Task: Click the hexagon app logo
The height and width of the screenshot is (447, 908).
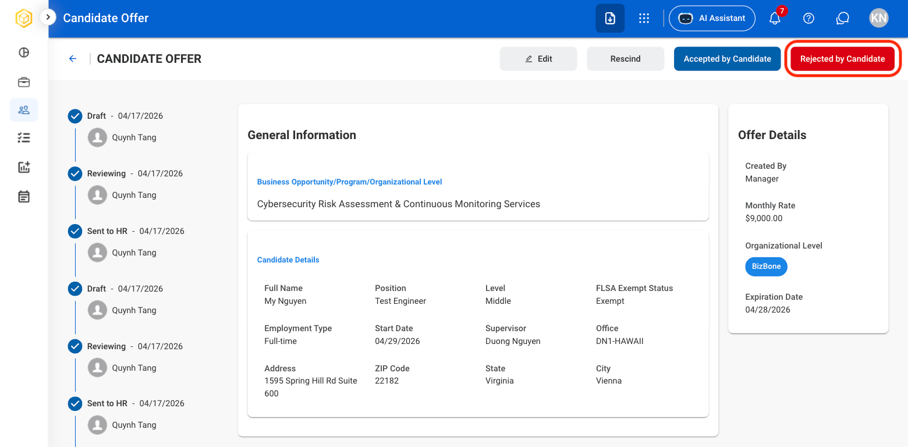Action: tap(24, 18)
